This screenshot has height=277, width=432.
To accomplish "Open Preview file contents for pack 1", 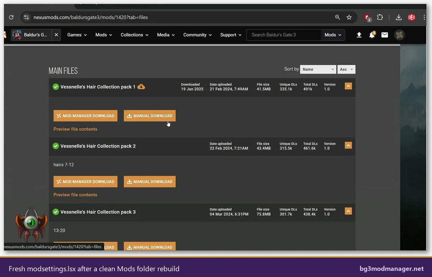I will [x=75, y=129].
